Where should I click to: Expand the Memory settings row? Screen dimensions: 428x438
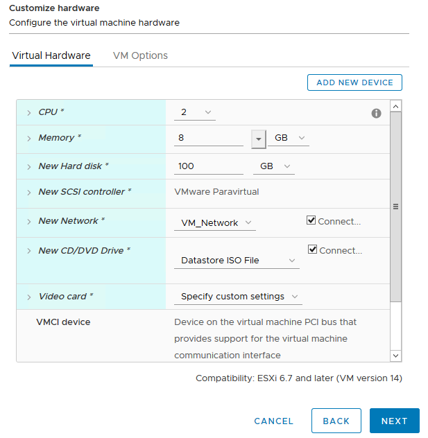pyautogui.click(x=29, y=138)
